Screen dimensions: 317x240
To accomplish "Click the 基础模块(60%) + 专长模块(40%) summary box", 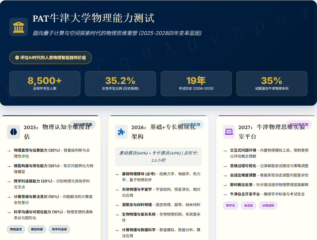I will [158, 157].
